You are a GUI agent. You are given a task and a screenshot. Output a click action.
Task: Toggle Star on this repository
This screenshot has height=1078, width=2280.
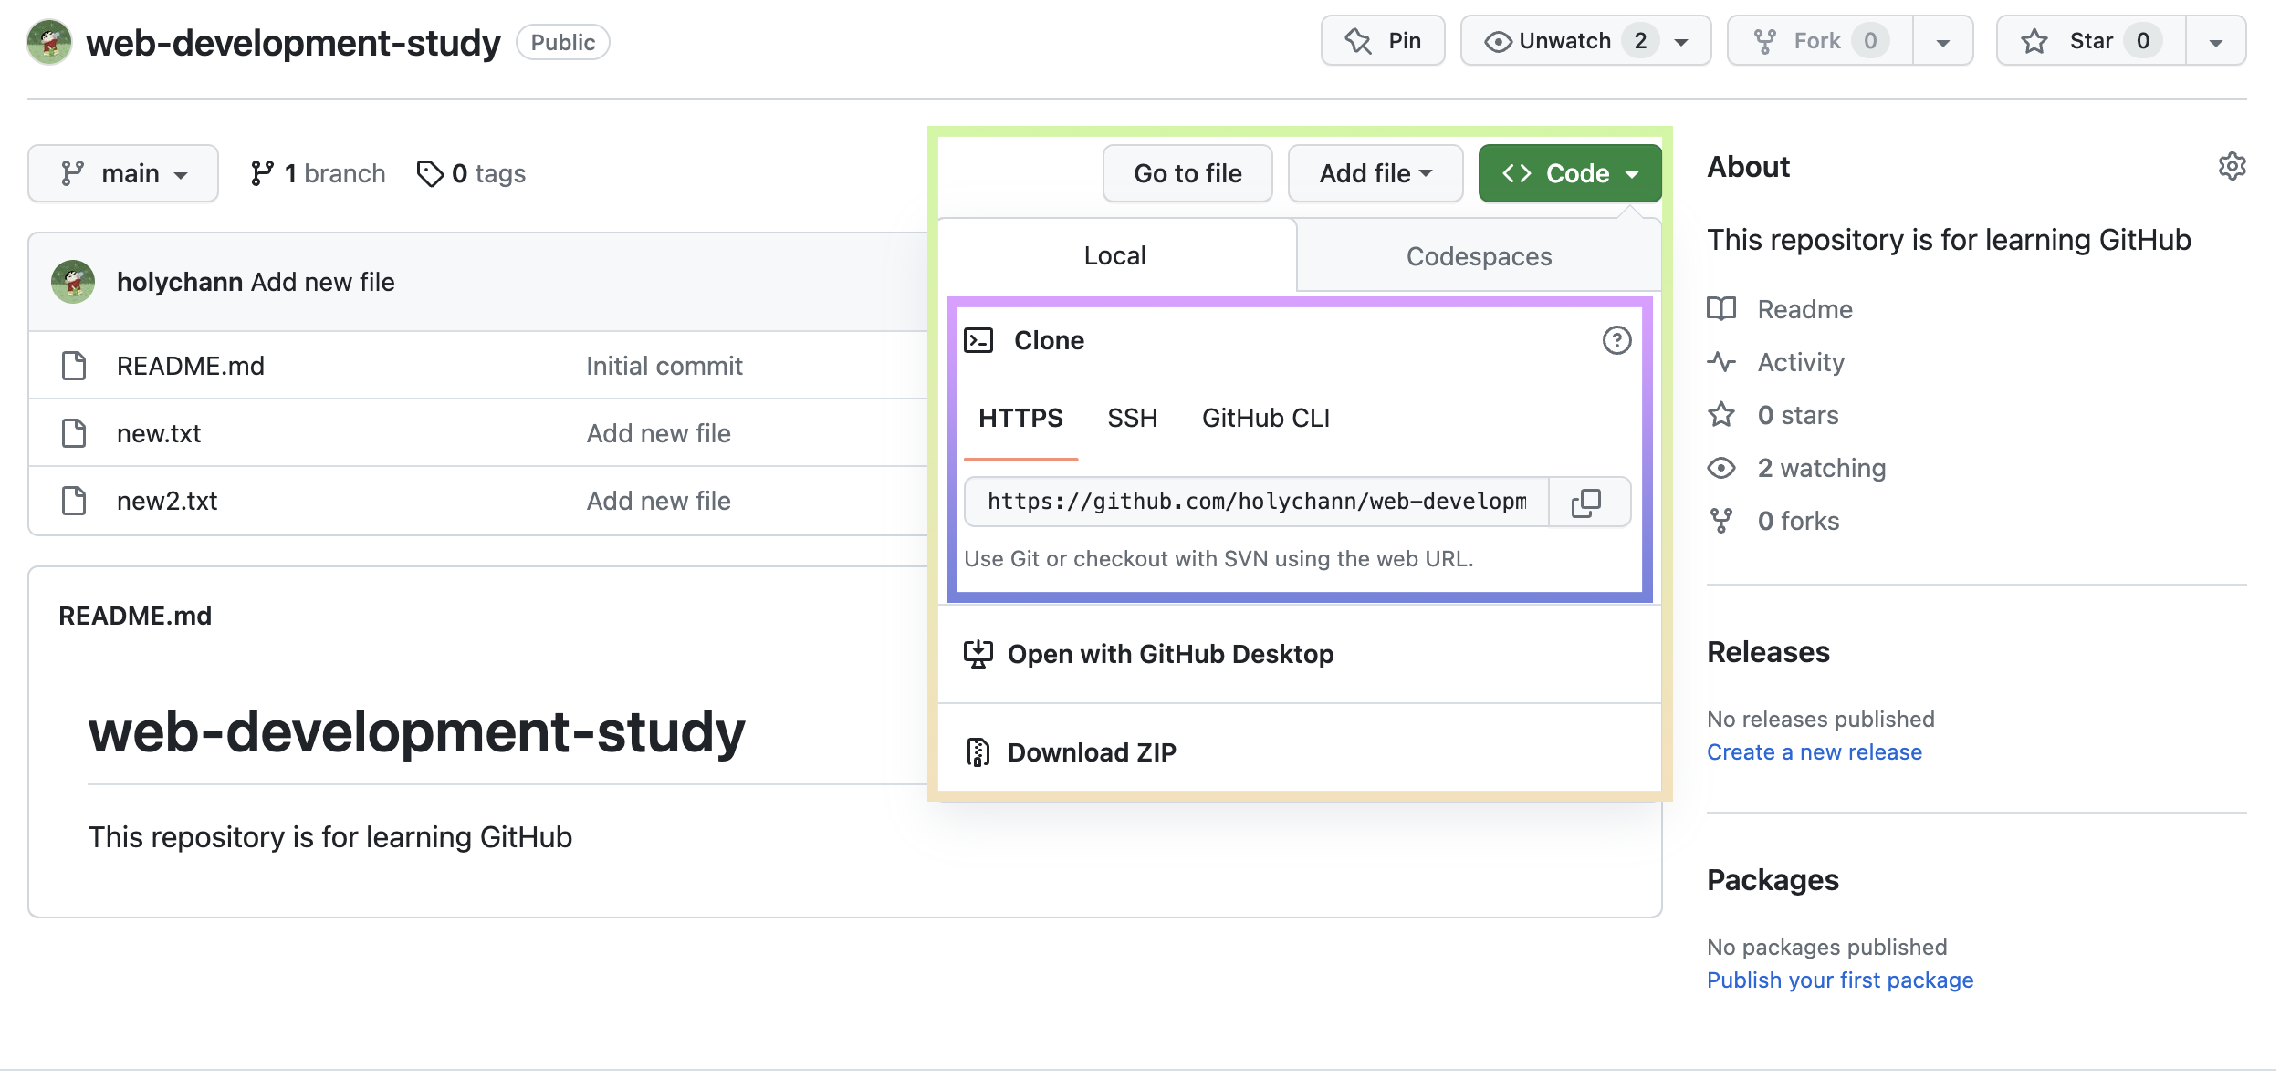2090,41
